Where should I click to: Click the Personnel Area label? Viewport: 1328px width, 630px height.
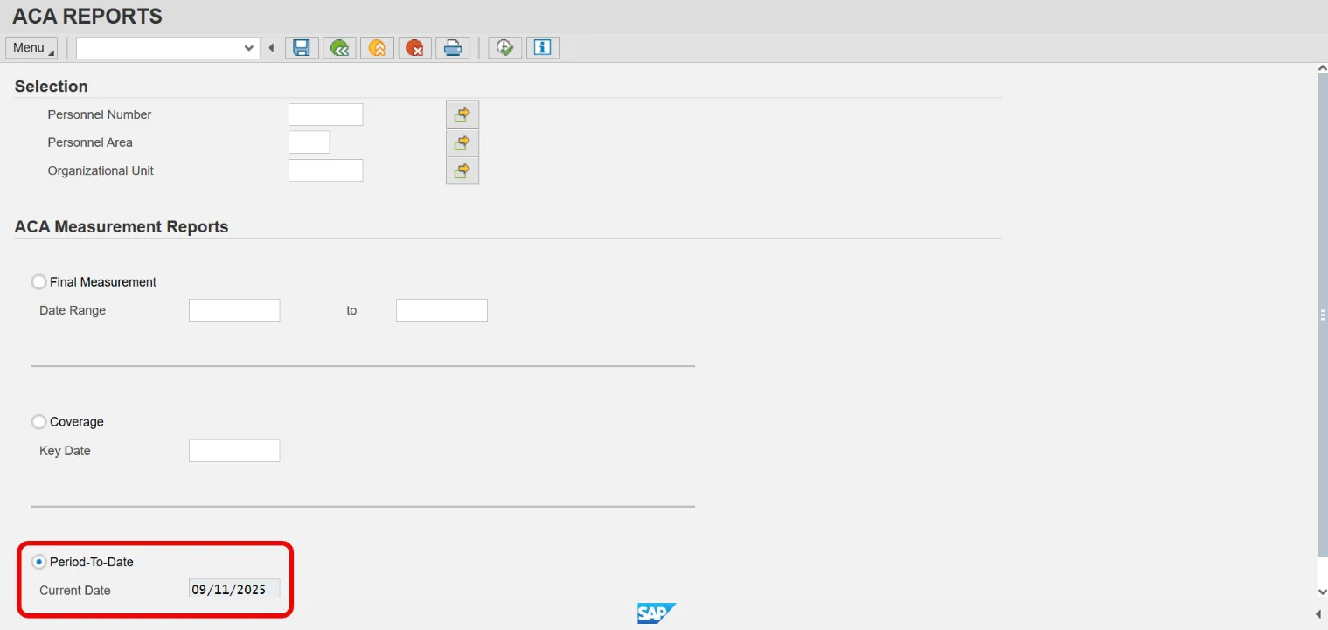click(90, 142)
